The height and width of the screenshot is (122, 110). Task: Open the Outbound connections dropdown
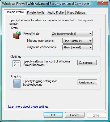[78, 47]
